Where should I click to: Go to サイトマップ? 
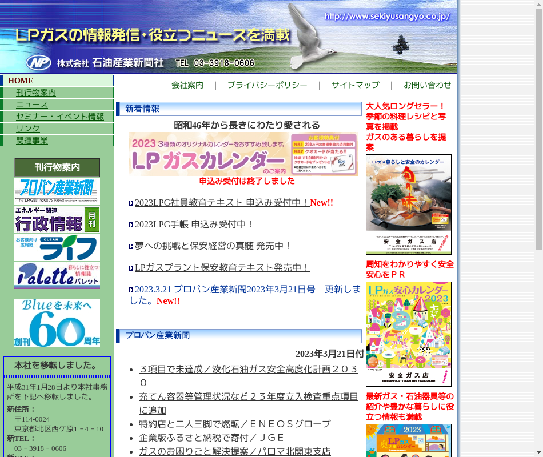(x=356, y=85)
